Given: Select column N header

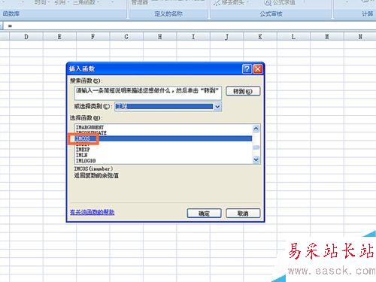Looking at the screenshot, I should [360, 37].
